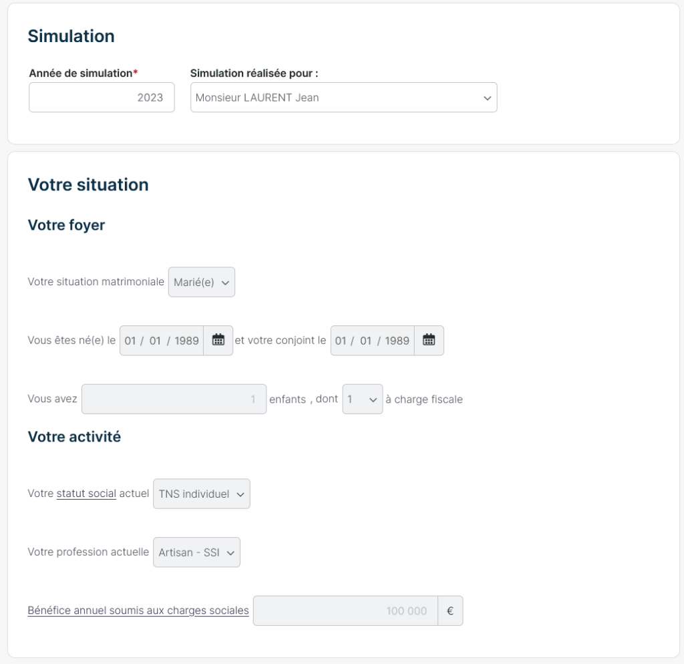
Task: Open the 'TNS individuel' statut social dropdown
Action: click(x=202, y=494)
